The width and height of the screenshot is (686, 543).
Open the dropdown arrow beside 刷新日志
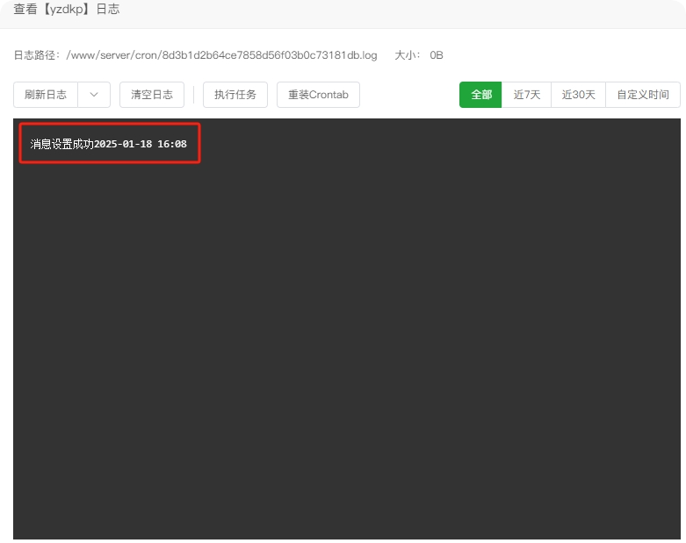(94, 95)
